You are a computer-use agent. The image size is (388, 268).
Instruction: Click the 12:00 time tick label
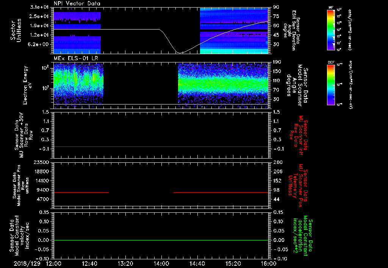tap(54, 263)
